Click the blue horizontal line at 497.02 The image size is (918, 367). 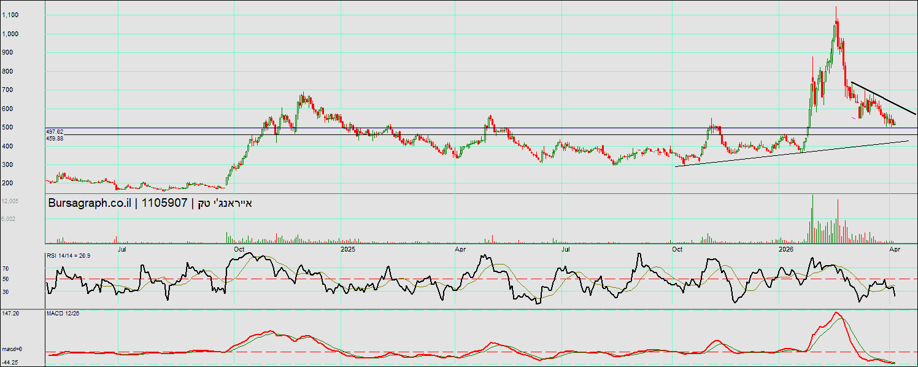[x=430, y=128]
